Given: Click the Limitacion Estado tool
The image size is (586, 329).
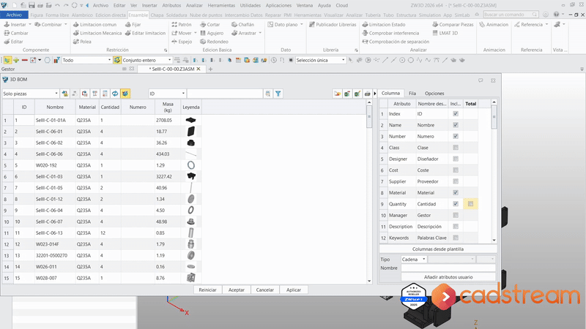Looking at the screenshot, I should (x=383, y=24).
